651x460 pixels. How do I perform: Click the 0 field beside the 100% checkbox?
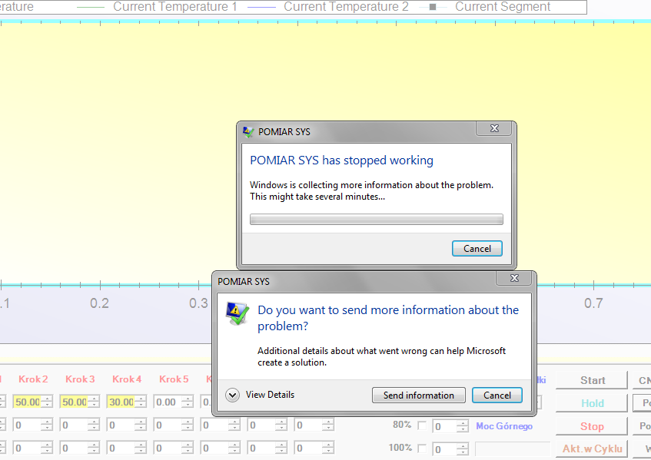444,449
